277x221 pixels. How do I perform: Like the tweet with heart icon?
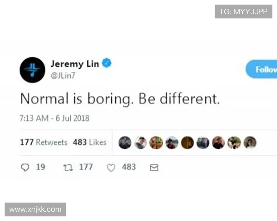click(111, 168)
